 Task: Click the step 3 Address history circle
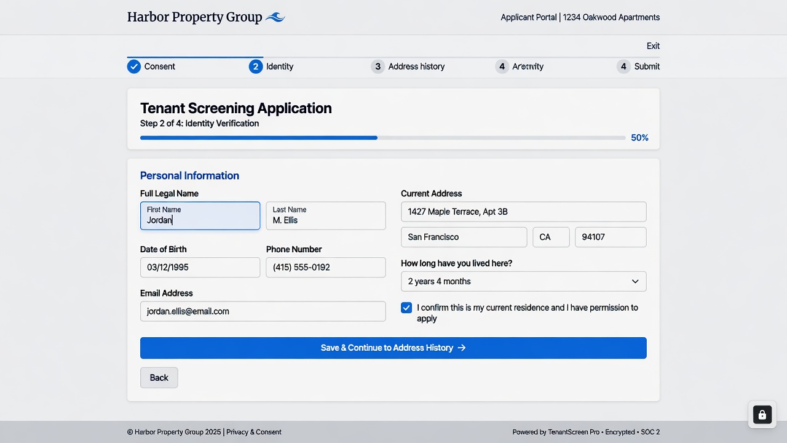378,66
